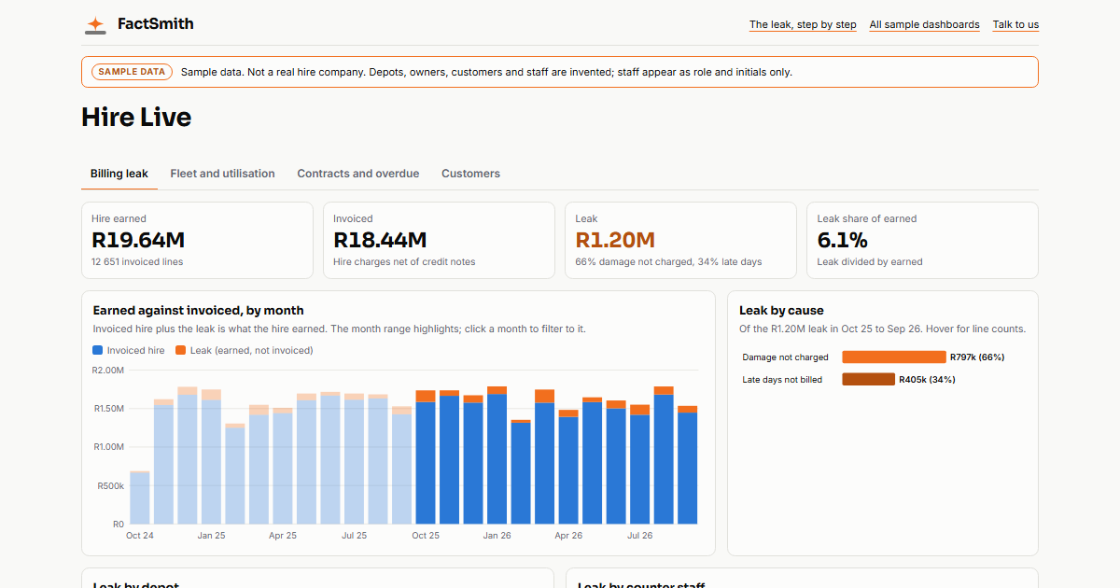1120x588 pixels.
Task: Click the Leak R1.20M value
Action: [615, 240]
